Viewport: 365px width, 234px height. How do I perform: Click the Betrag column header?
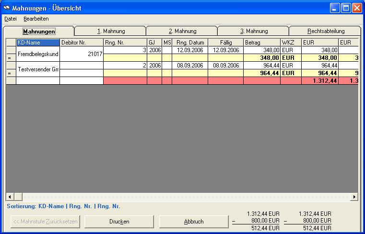(262, 43)
